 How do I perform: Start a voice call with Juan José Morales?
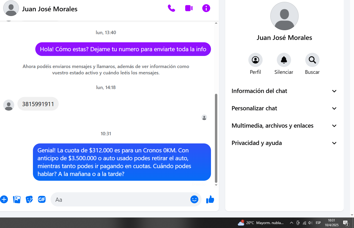(171, 8)
